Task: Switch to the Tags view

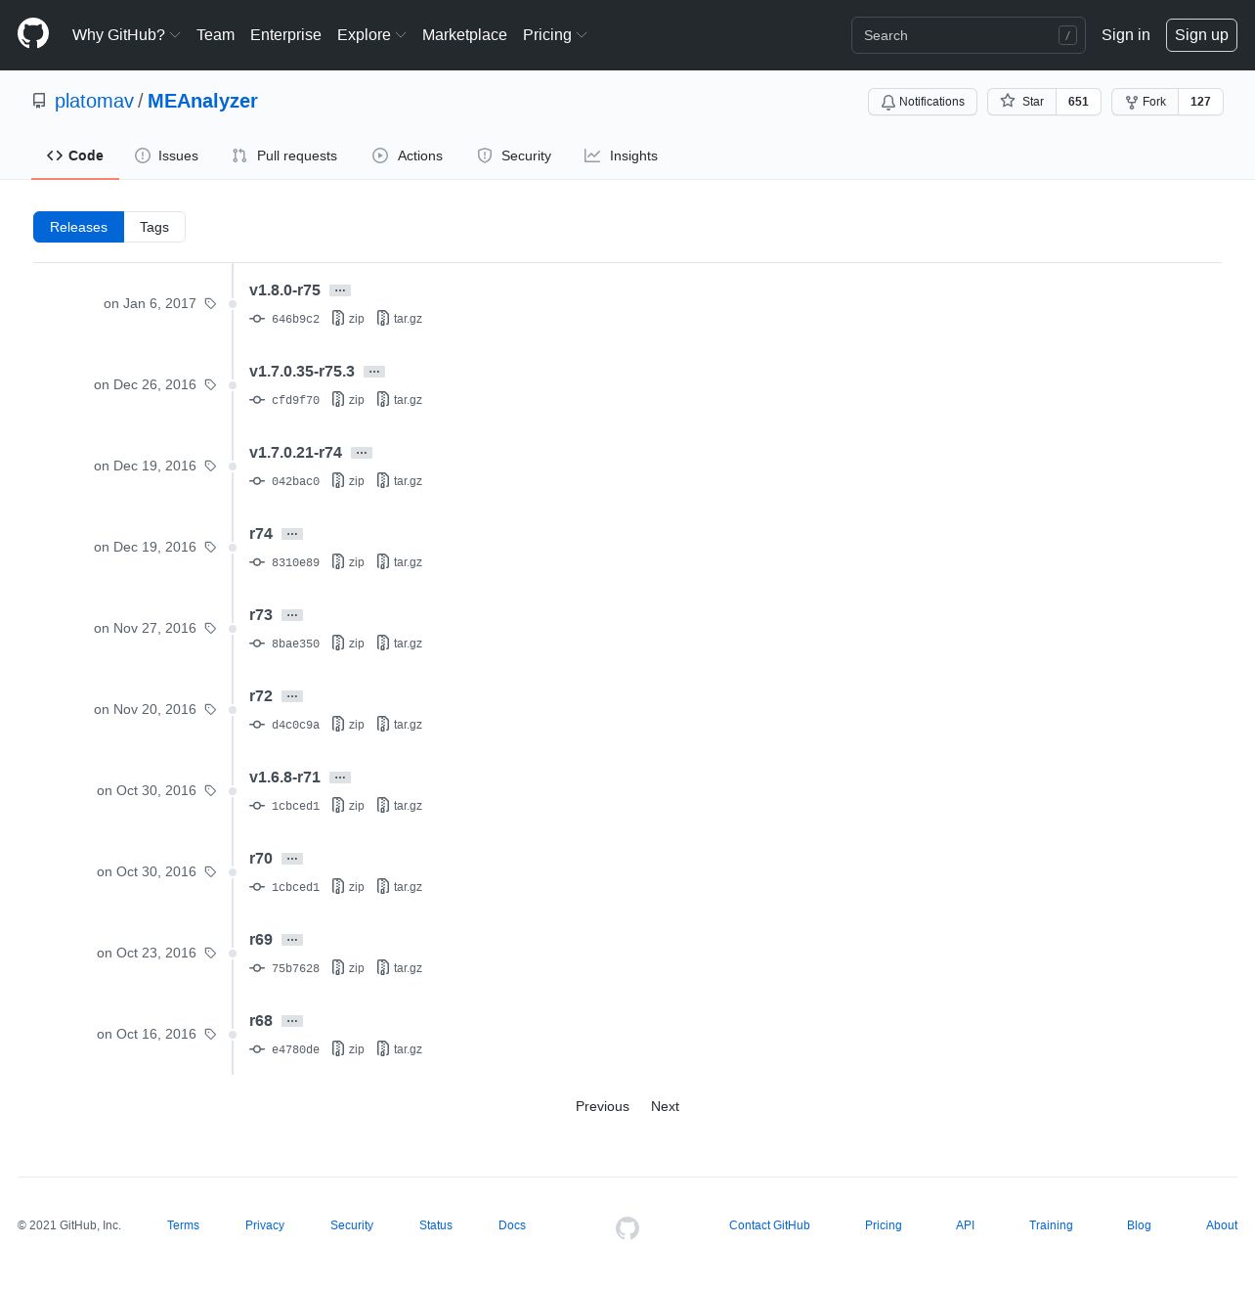Action: tap(154, 227)
